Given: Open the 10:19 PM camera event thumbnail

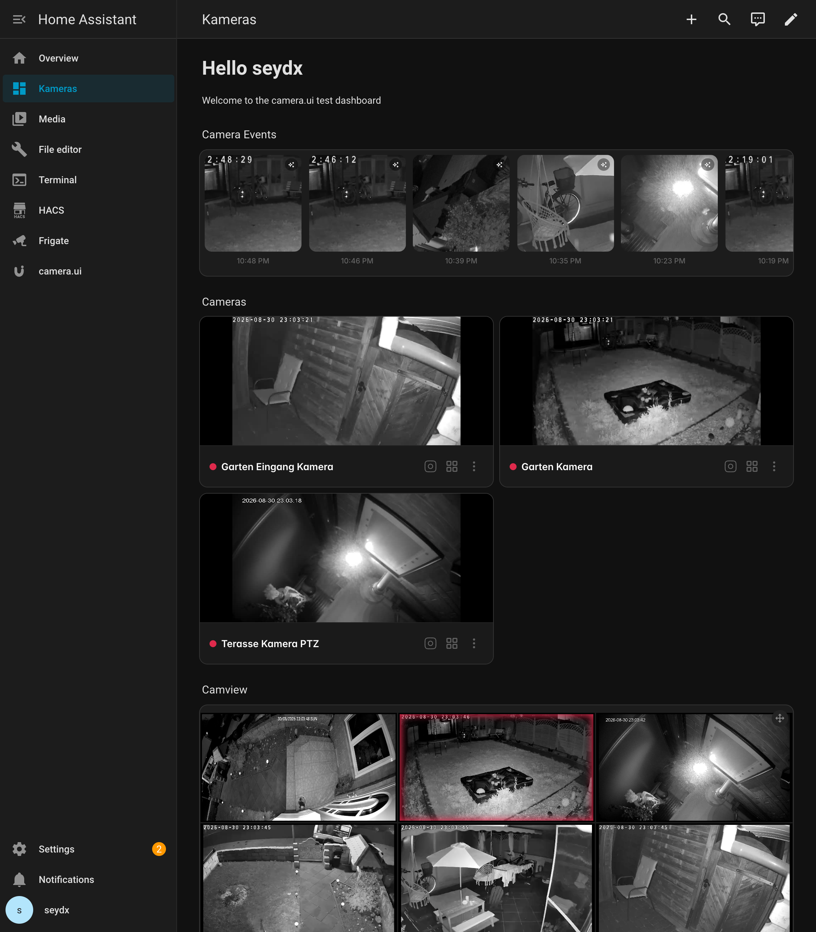Looking at the screenshot, I should coord(759,204).
